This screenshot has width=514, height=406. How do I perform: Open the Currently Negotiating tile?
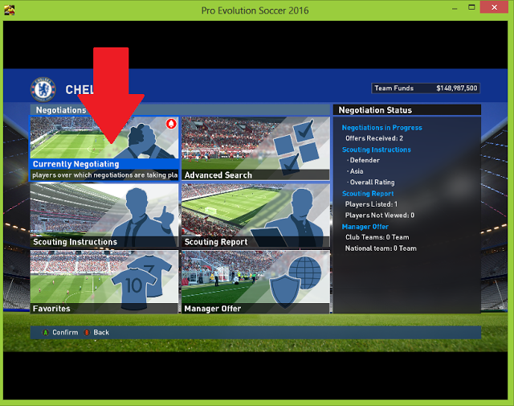pyautogui.click(x=104, y=149)
